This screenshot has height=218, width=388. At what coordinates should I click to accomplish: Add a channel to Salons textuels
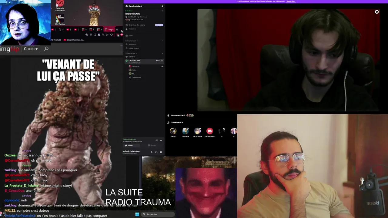(162, 41)
